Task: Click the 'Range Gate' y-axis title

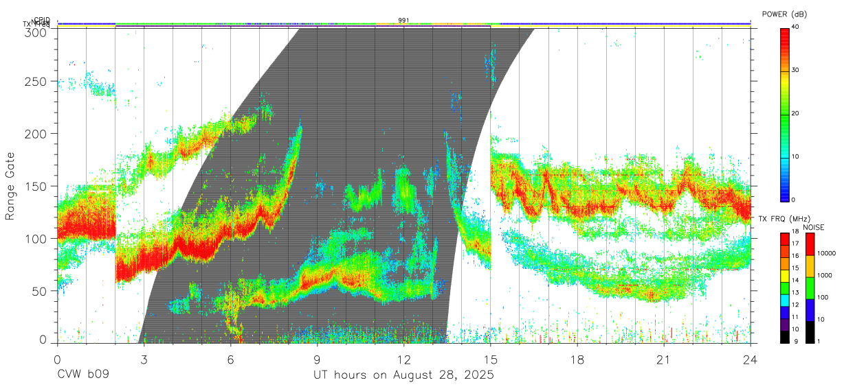Action: [10, 186]
